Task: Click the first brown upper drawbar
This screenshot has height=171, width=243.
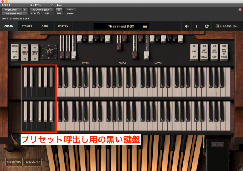Action: click(x=62, y=55)
